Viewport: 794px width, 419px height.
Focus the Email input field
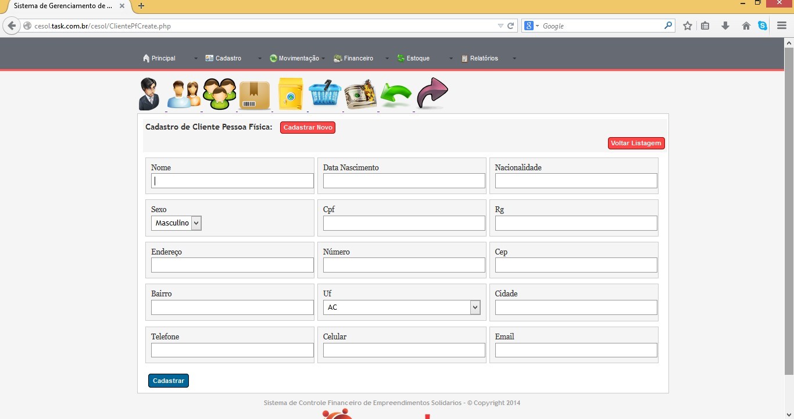[x=575, y=350]
